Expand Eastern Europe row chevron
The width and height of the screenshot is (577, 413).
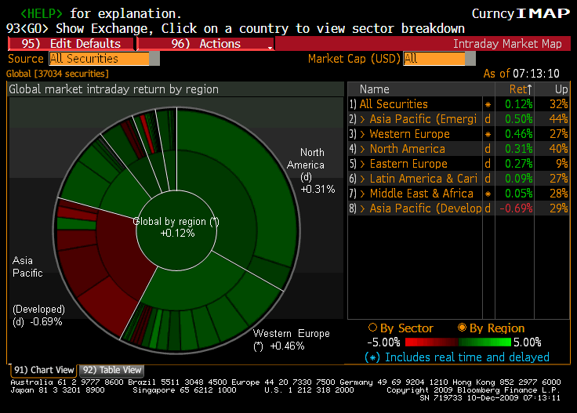[362, 164]
